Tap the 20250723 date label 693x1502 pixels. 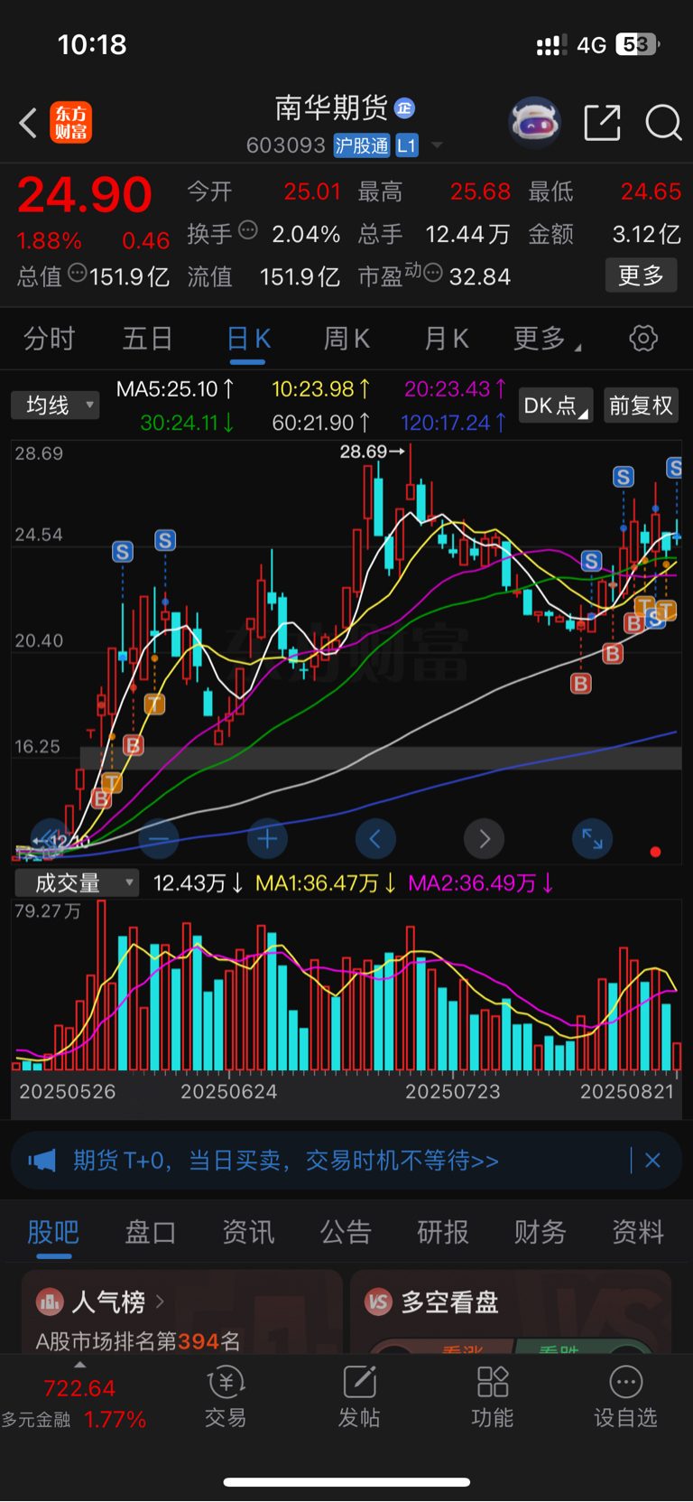pos(452,1092)
